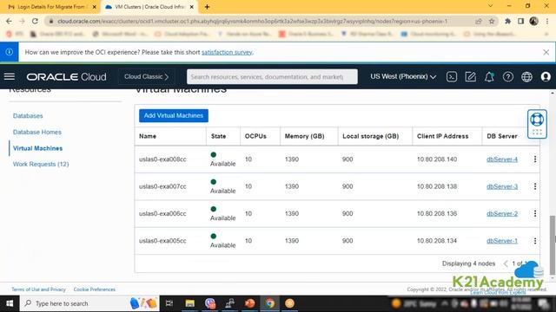Viewport: 556px width, 312px height.
Task: Open the dbServer-2 link
Action: click(x=502, y=214)
